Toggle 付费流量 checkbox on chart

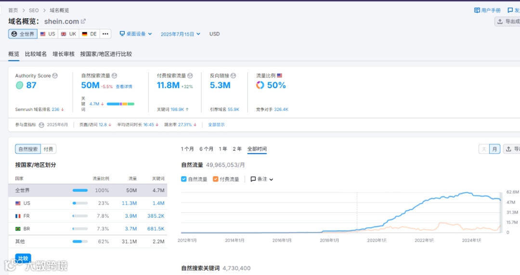pyautogui.click(x=216, y=179)
